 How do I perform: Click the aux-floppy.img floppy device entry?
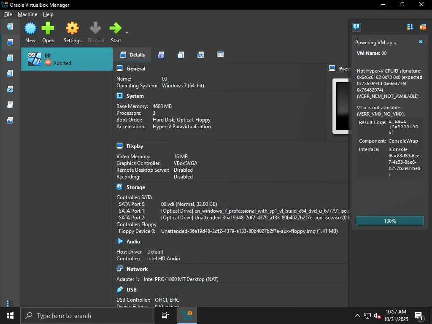click(249, 231)
